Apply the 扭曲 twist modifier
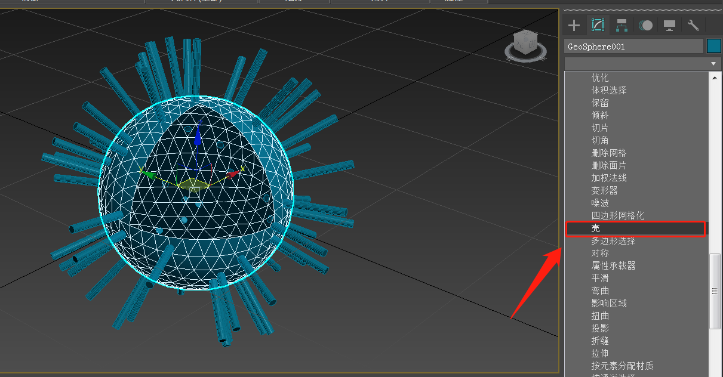Screen dimensions: 723x377 coord(600,316)
